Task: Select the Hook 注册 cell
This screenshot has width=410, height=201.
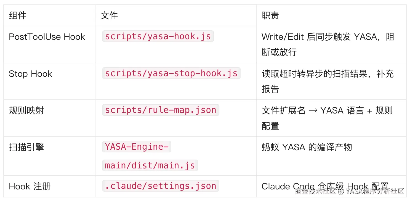Action: pos(30,186)
